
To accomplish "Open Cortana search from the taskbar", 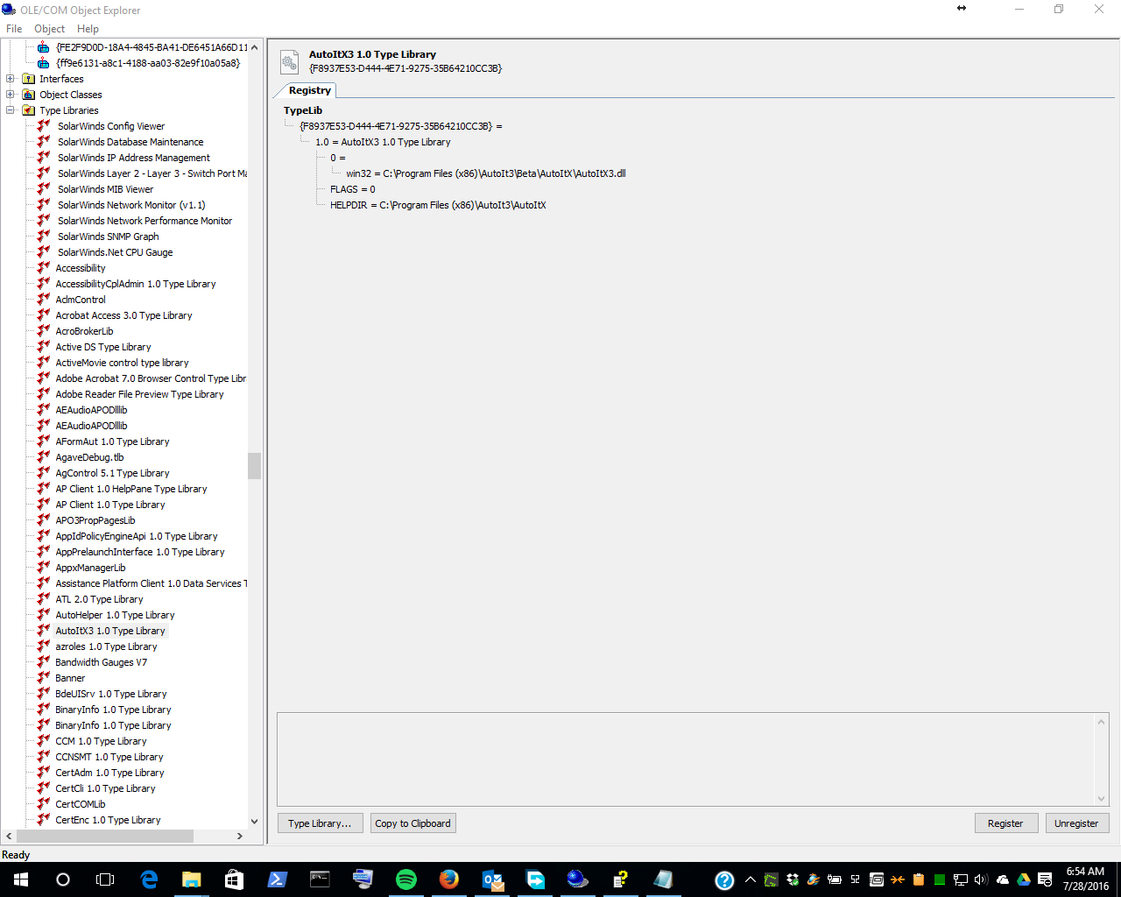I will [63, 879].
